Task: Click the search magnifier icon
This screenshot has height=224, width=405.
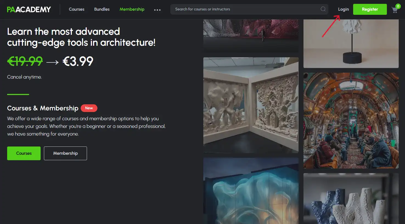Action: coord(323,9)
